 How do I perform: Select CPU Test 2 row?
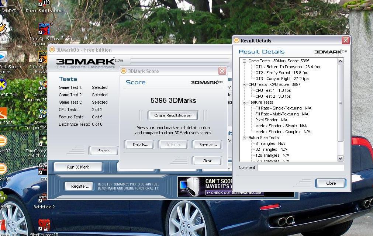pyautogui.click(x=273, y=96)
